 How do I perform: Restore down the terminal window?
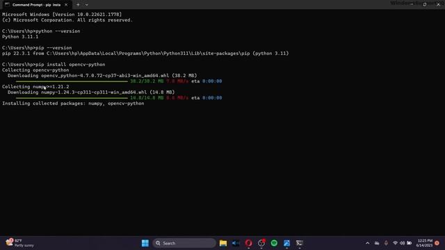click(x=425, y=4)
